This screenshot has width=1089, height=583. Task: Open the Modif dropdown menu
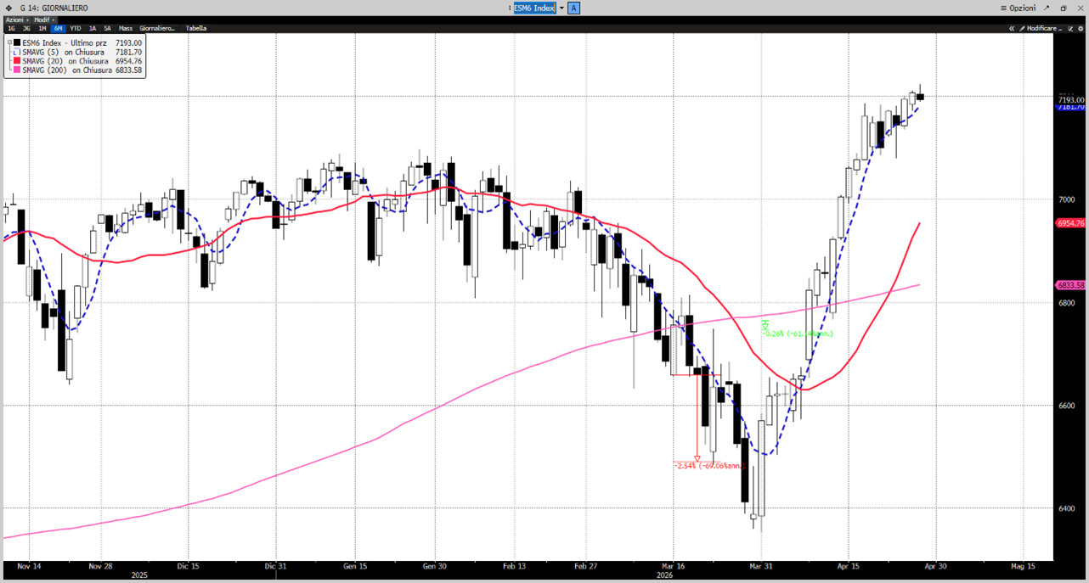42,19
